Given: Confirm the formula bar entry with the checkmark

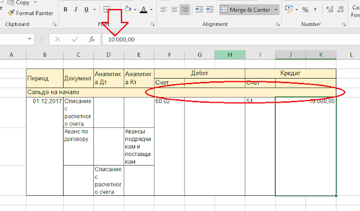Looking at the screenshot, I should coord(75,39).
